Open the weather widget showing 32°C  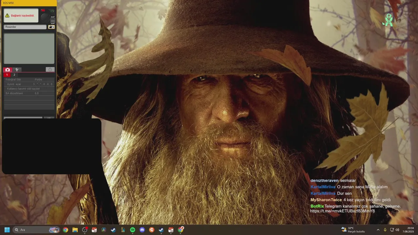353,230
